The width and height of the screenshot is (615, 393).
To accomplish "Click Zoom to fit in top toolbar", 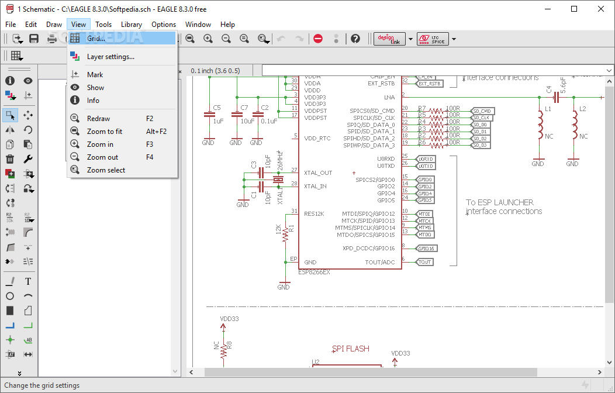I will click(190, 39).
